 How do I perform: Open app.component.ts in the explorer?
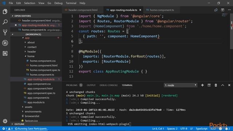38,98
